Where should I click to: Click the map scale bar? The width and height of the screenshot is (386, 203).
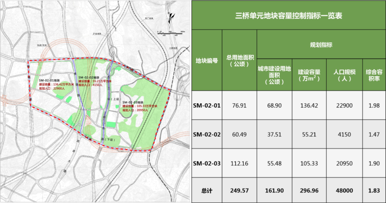click(x=171, y=33)
